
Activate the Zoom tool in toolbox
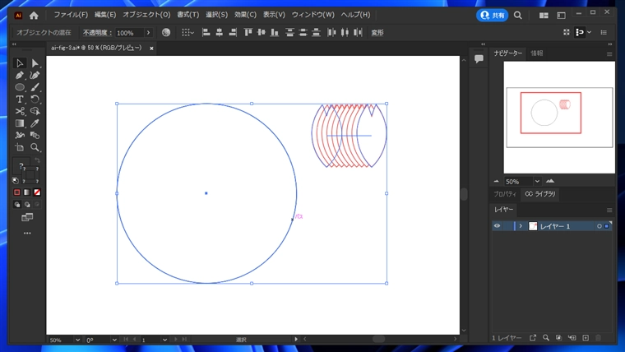point(35,147)
